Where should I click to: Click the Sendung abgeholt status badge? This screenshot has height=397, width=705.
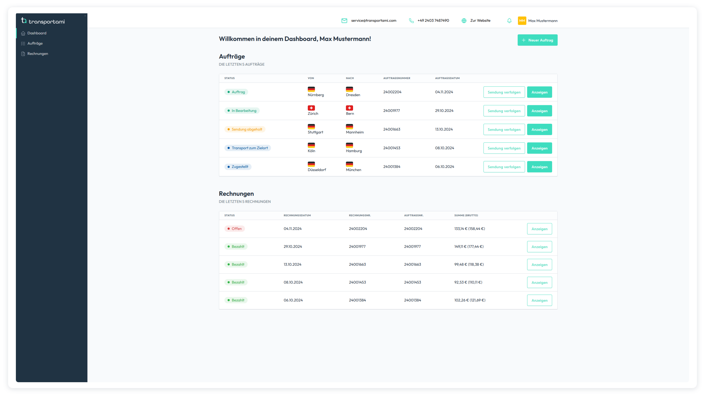point(245,129)
